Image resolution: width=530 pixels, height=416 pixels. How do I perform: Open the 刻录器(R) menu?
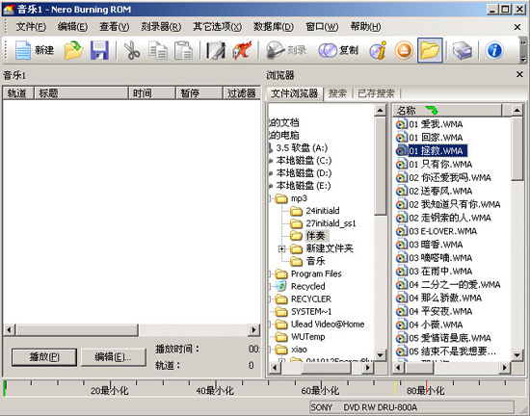[161, 26]
